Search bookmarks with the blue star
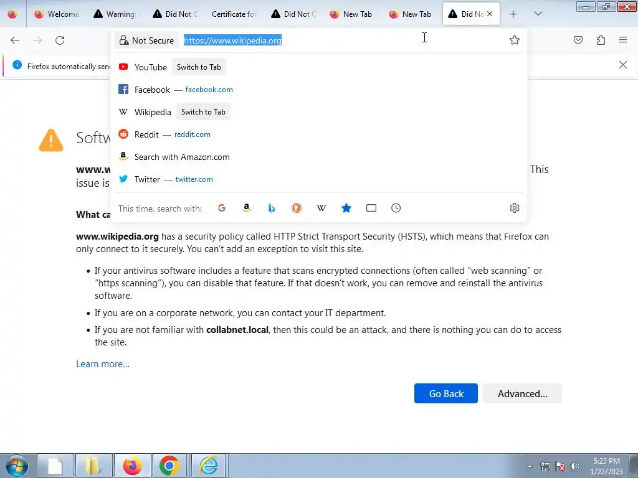 346,208
